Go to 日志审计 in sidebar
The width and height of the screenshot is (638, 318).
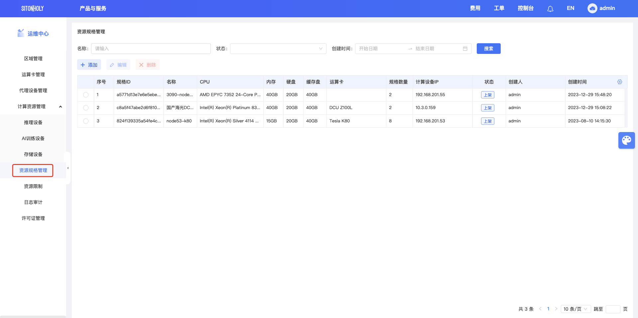coord(33,202)
